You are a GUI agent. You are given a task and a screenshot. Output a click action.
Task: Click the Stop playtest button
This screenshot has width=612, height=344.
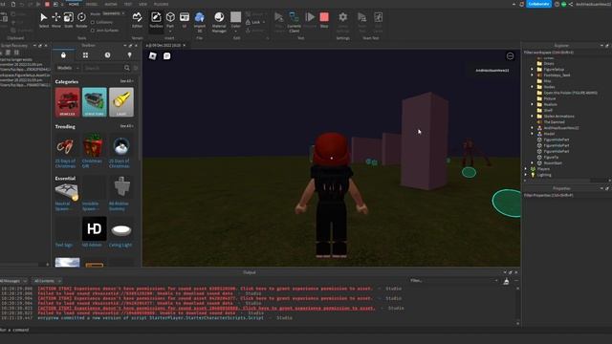click(324, 20)
